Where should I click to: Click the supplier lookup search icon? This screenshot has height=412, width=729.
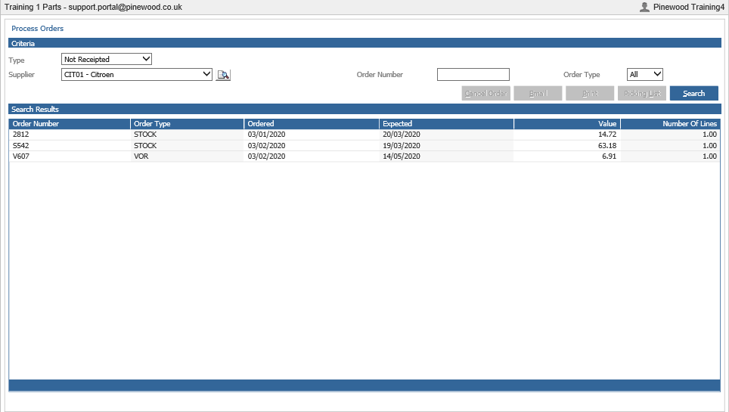[x=223, y=74]
